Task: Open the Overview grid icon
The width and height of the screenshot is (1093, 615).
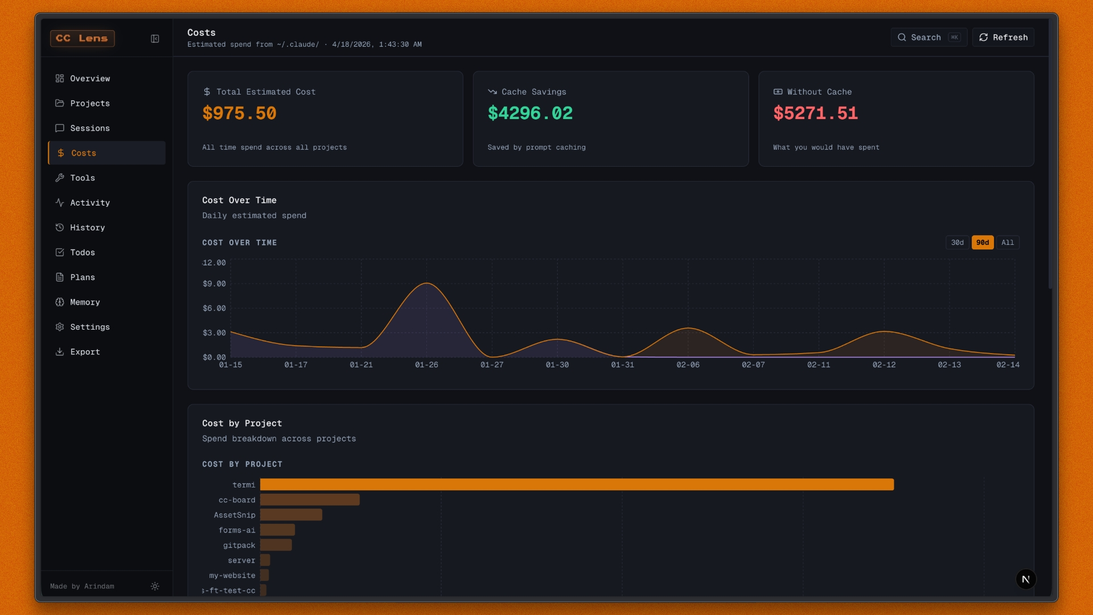Action: click(x=60, y=79)
